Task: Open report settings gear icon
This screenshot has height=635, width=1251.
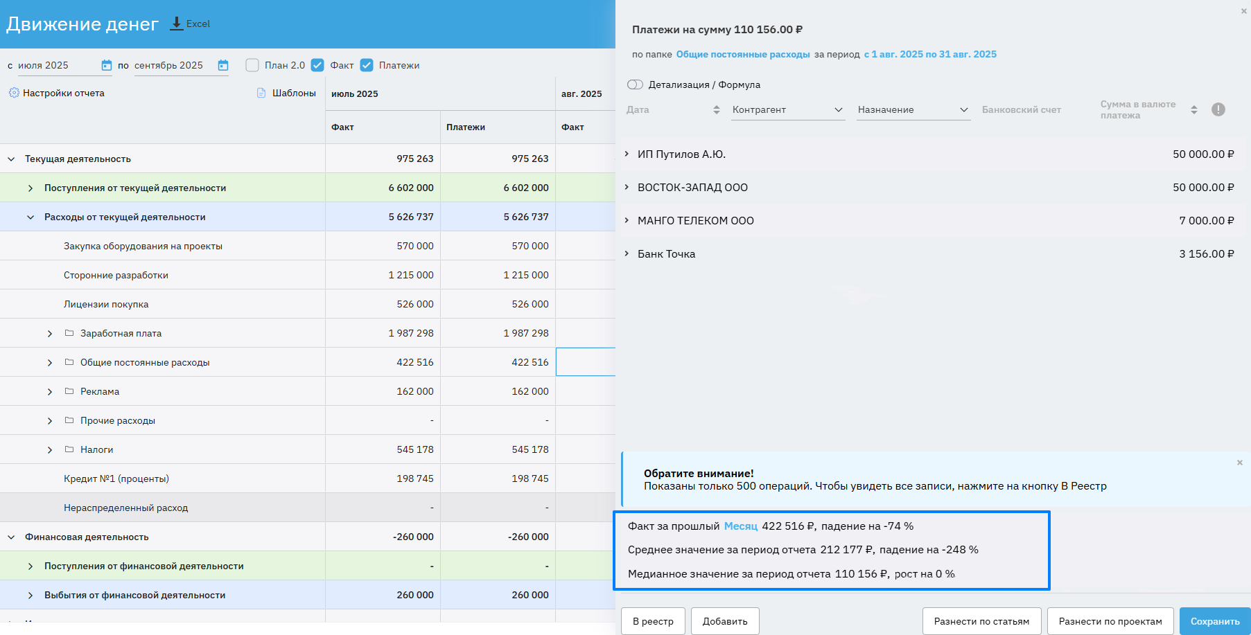Action: tap(14, 93)
